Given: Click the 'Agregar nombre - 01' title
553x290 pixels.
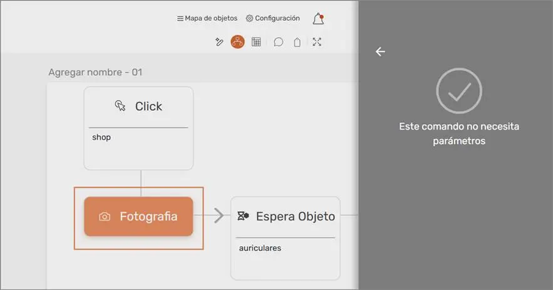Looking at the screenshot, I should coord(95,72).
